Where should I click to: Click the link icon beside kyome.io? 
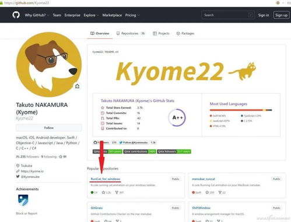(x=17, y=171)
